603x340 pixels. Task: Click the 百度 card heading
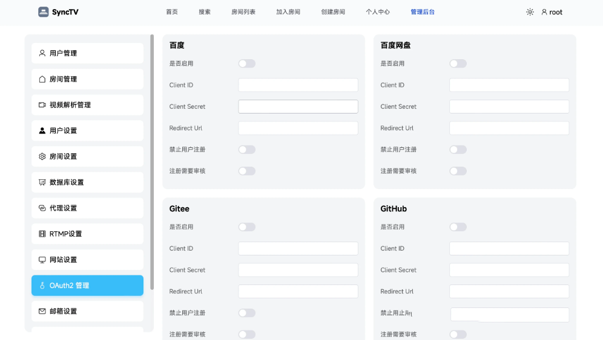[x=177, y=45]
